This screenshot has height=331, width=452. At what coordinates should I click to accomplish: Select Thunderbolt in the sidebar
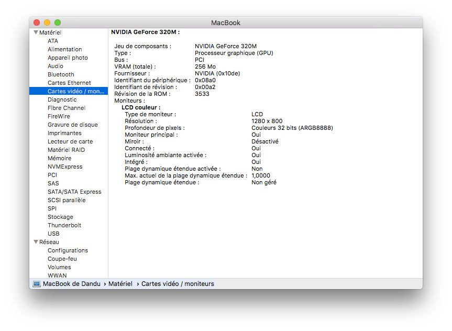click(64, 225)
